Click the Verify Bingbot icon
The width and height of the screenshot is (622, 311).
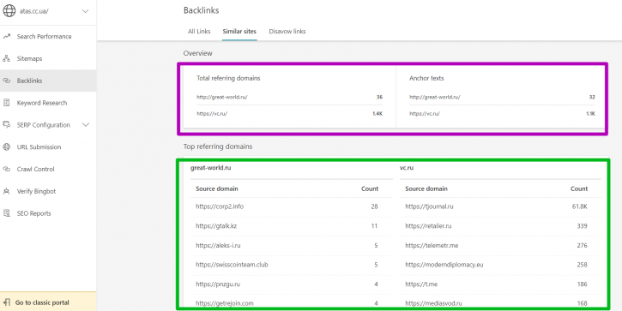click(6, 191)
